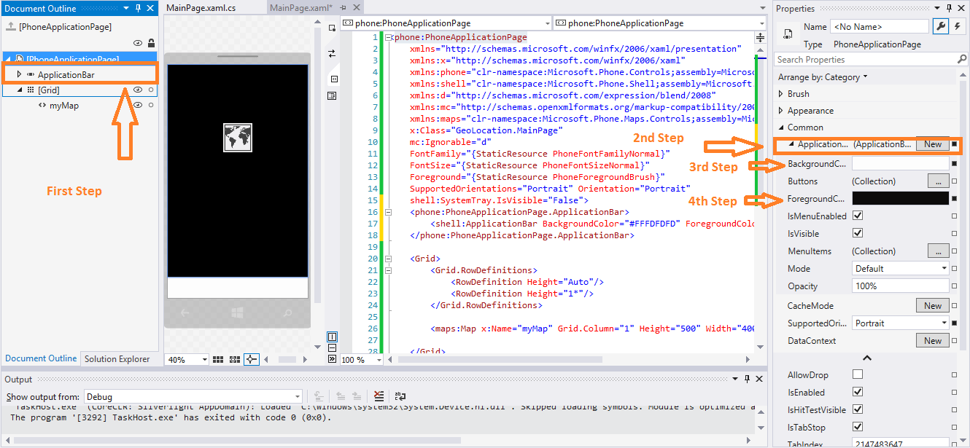Uncheck the IsMenuEnabled checkbox

click(x=858, y=216)
